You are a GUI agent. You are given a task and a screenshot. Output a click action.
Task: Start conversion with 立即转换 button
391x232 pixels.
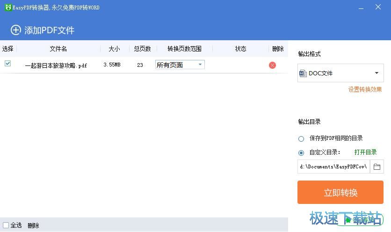340,192
